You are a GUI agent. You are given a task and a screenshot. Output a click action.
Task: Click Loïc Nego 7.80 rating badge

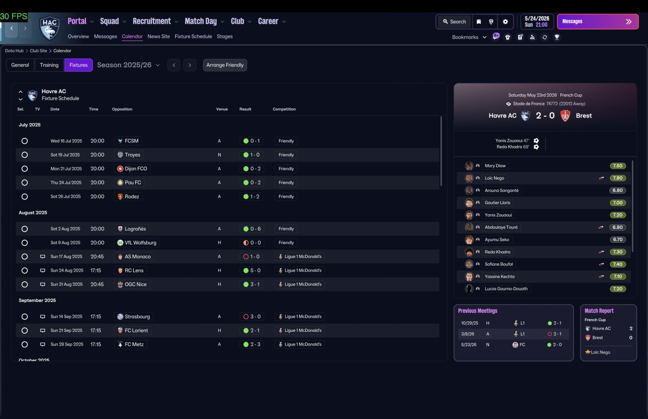tap(618, 178)
